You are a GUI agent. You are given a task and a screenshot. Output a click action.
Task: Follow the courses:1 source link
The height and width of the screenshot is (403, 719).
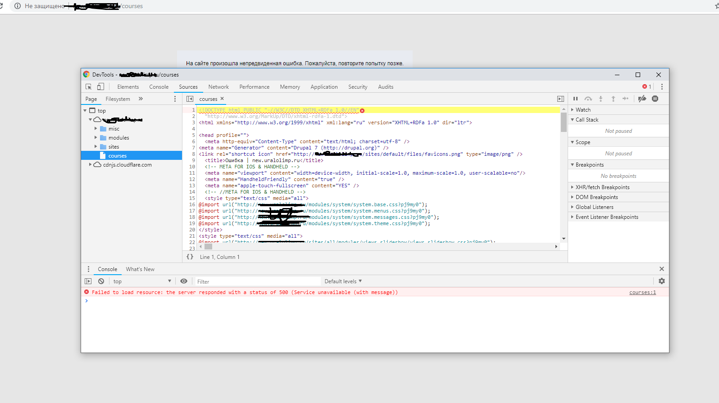click(x=642, y=292)
